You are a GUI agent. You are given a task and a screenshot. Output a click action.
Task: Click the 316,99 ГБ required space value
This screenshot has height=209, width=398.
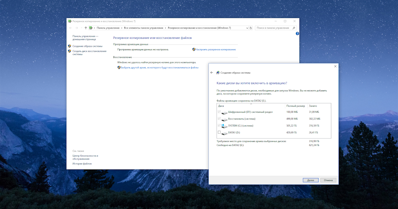click(314, 141)
